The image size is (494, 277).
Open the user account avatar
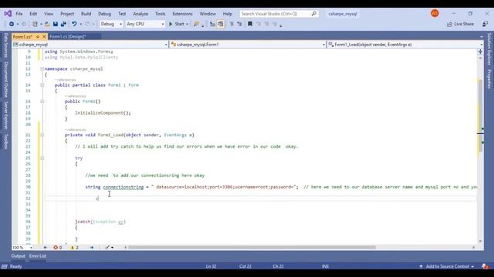pos(435,14)
